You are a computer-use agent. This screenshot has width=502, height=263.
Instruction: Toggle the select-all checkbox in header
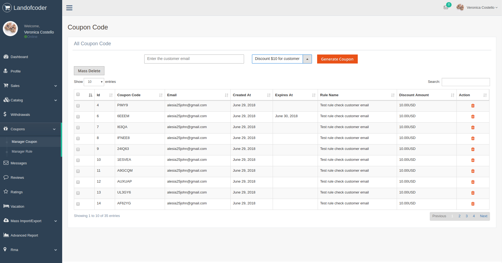[78, 95]
